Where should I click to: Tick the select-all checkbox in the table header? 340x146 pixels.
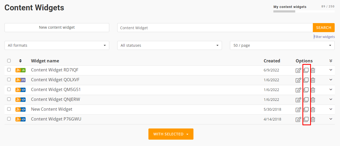(9, 61)
